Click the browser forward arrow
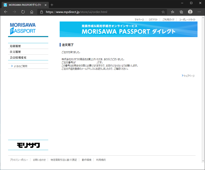Screen dimensions: 205x170 [x=14, y=12]
